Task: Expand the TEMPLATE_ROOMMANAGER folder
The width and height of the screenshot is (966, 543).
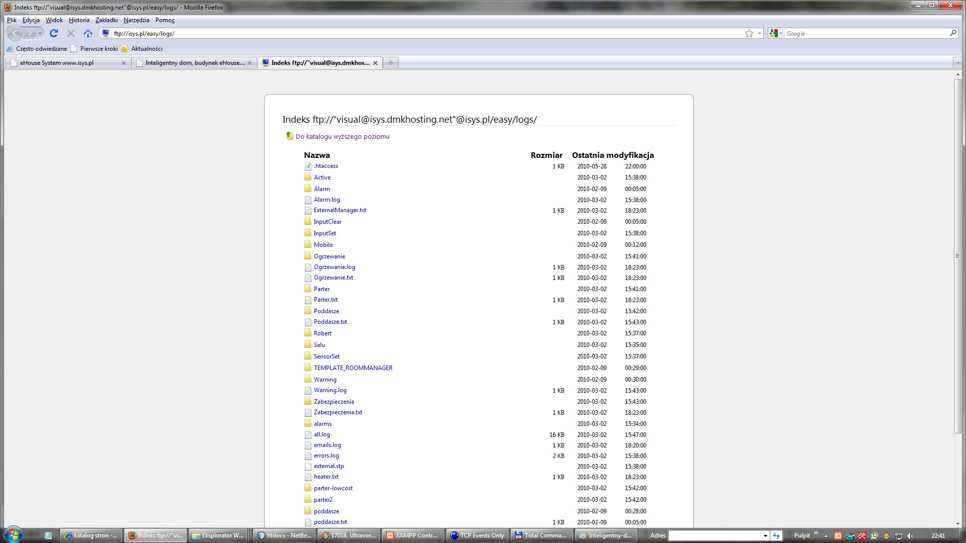Action: tap(353, 368)
